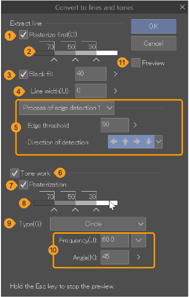Expand the Frequency value dropdown

138,240
